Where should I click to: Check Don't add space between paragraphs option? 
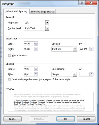tap(9, 79)
